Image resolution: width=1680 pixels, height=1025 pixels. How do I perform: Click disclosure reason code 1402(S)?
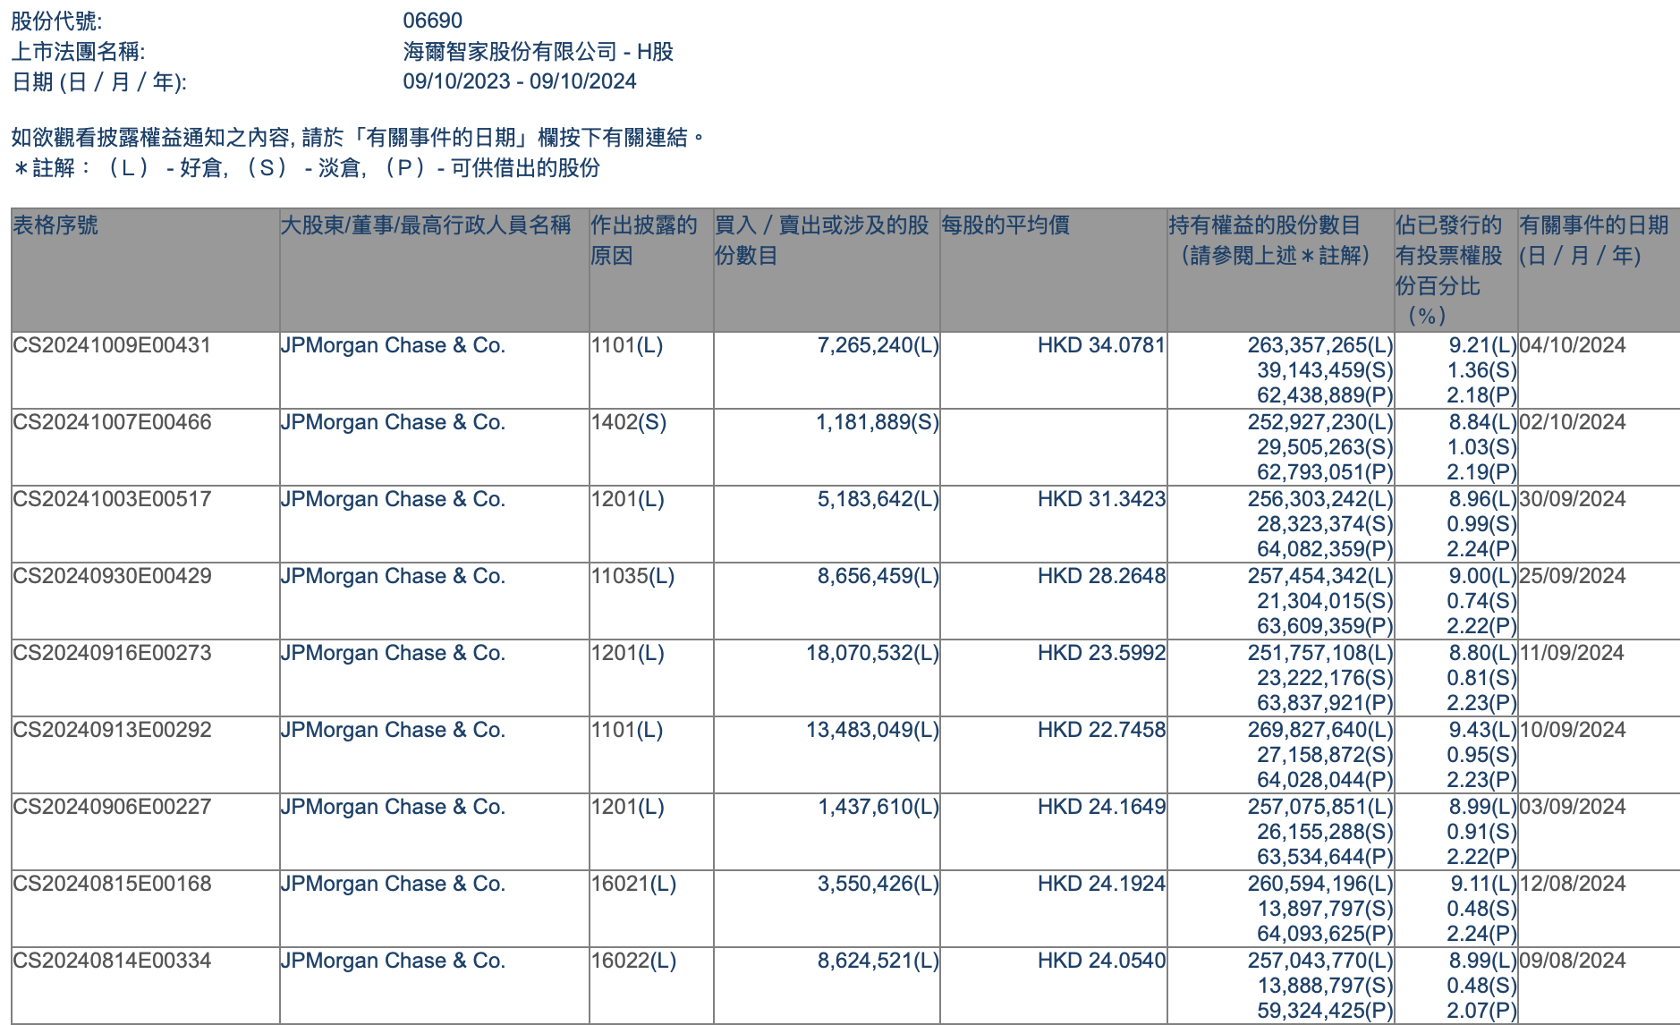[x=629, y=422]
